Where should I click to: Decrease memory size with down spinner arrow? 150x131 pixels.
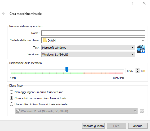click(138, 72)
